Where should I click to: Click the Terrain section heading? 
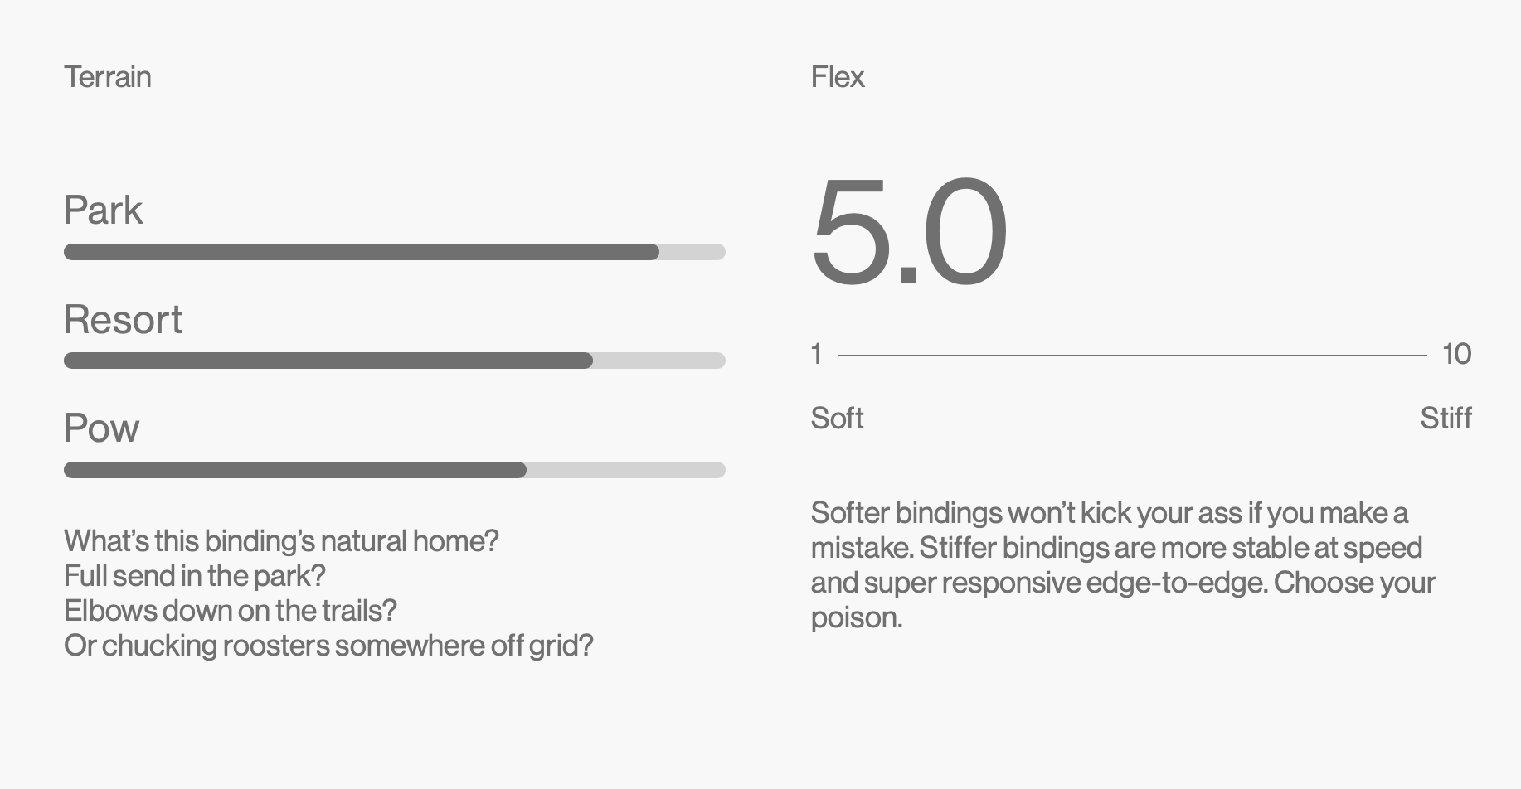pyautogui.click(x=108, y=77)
